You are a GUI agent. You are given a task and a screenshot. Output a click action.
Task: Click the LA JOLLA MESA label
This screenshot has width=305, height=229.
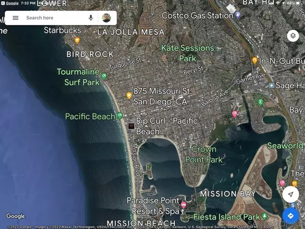coord(131,32)
